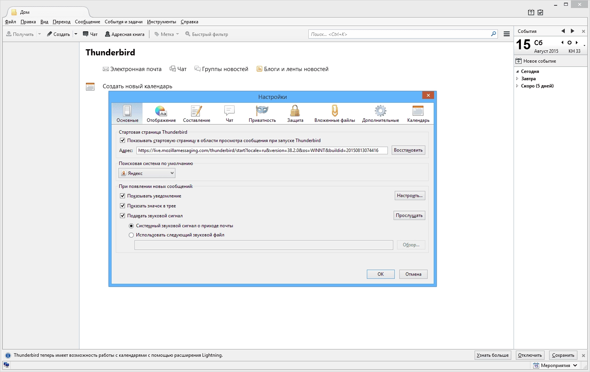Expand the Завтра section

click(517, 79)
